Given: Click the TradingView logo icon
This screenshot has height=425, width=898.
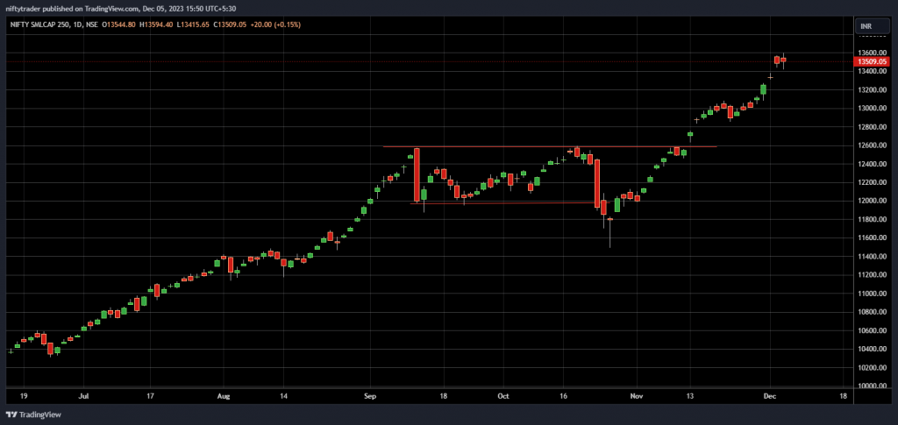Looking at the screenshot, I should coord(11,414).
